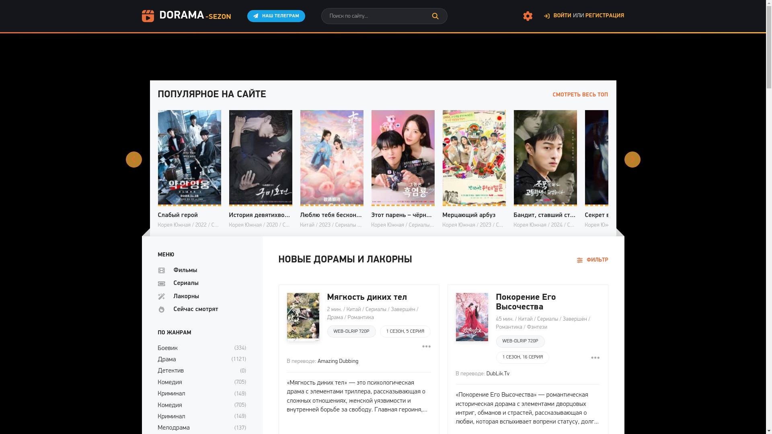Click the РЕГИСТРАЦИЯ link
Viewport: 772px width, 434px height.
(x=605, y=16)
